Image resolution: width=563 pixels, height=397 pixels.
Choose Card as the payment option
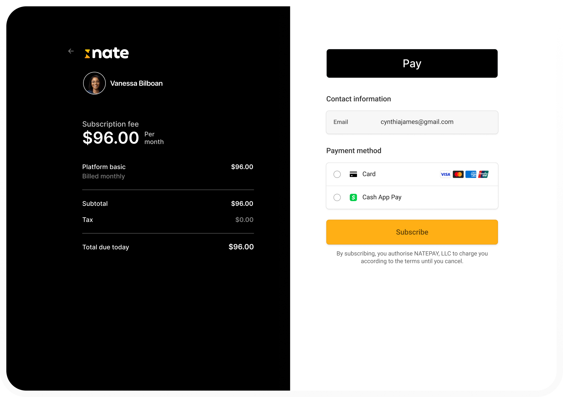(x=337, y=174)
